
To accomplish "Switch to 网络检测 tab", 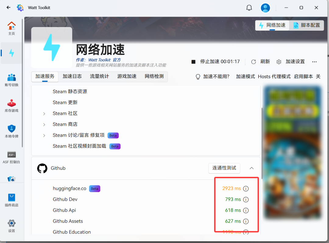I will (154, 77).
